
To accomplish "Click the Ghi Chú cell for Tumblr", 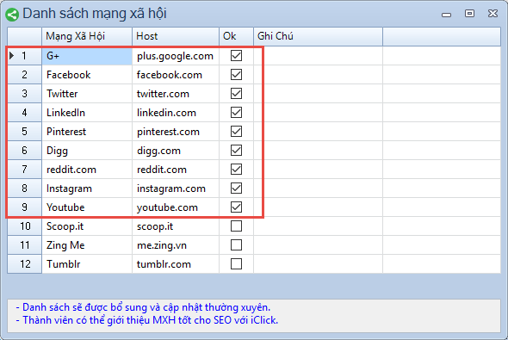I will click(318, 264).
